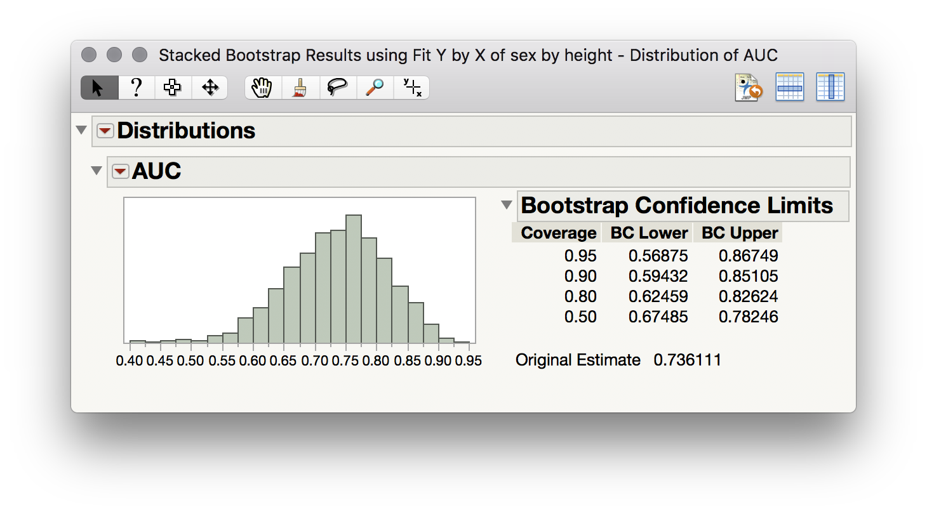927x514 pixels.
Task: Collapse the Distributions outline triangle
Action: 81,129
